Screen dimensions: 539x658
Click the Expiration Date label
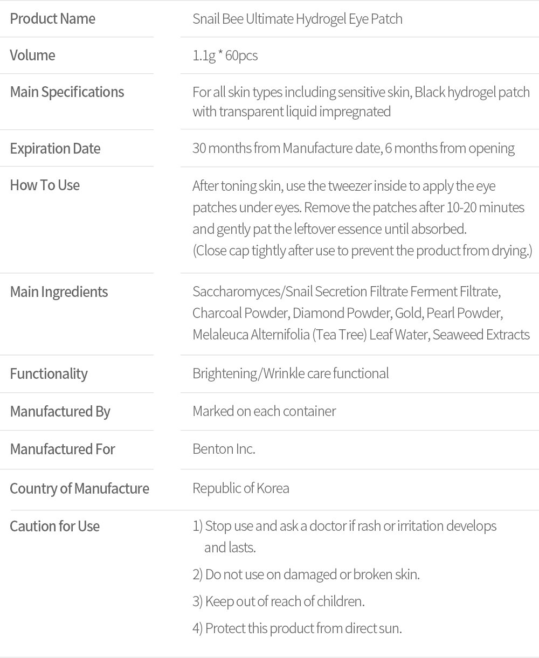coord(55,149)
